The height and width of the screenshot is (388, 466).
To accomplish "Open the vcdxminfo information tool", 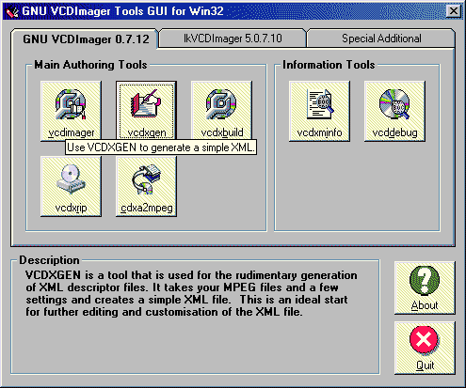I will tap(319, 111).
